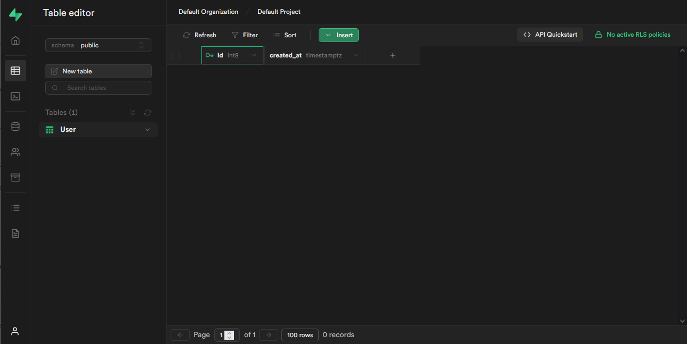Open the API Docs page
Viewport: 687px width, 344px height.
coord(15,233)
